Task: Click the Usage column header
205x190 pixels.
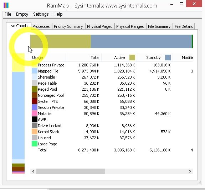Action: point(48,57)
